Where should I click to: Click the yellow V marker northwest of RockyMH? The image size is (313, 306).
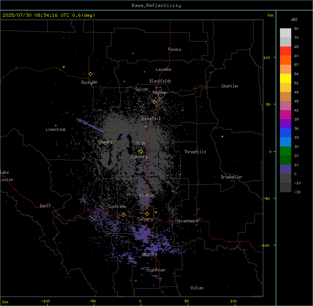[64, 67]
